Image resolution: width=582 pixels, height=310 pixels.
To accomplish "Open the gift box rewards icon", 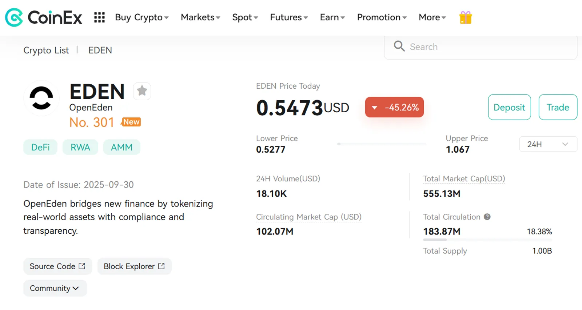I will pos(466,17).
